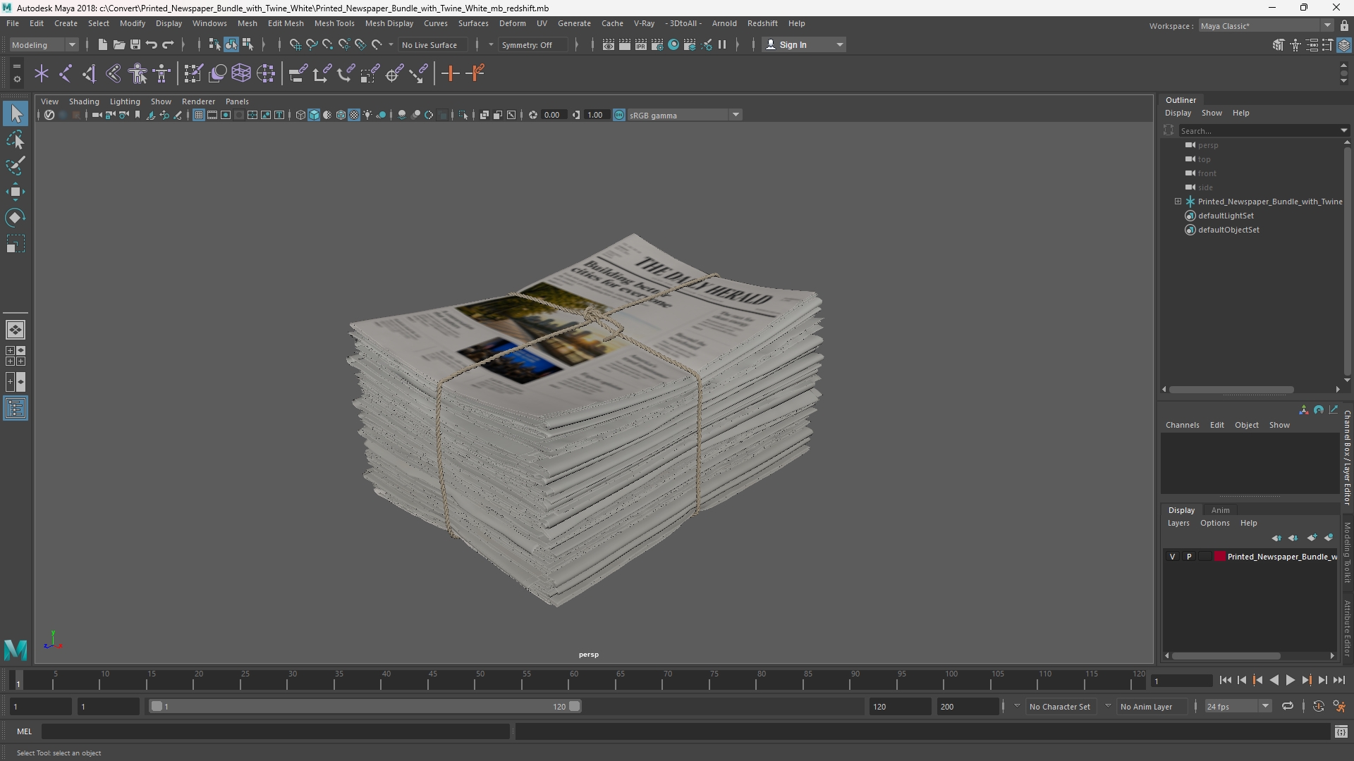Pause Viewport 2.0 display update
The height and width of the screenshot is (761, 1354).
click(x=722, y=44)
